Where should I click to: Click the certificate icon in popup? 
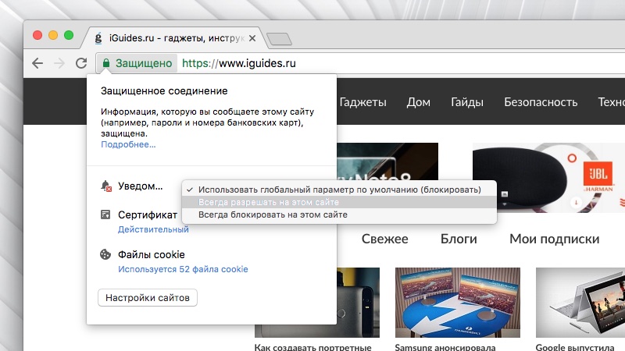[105, 214]
